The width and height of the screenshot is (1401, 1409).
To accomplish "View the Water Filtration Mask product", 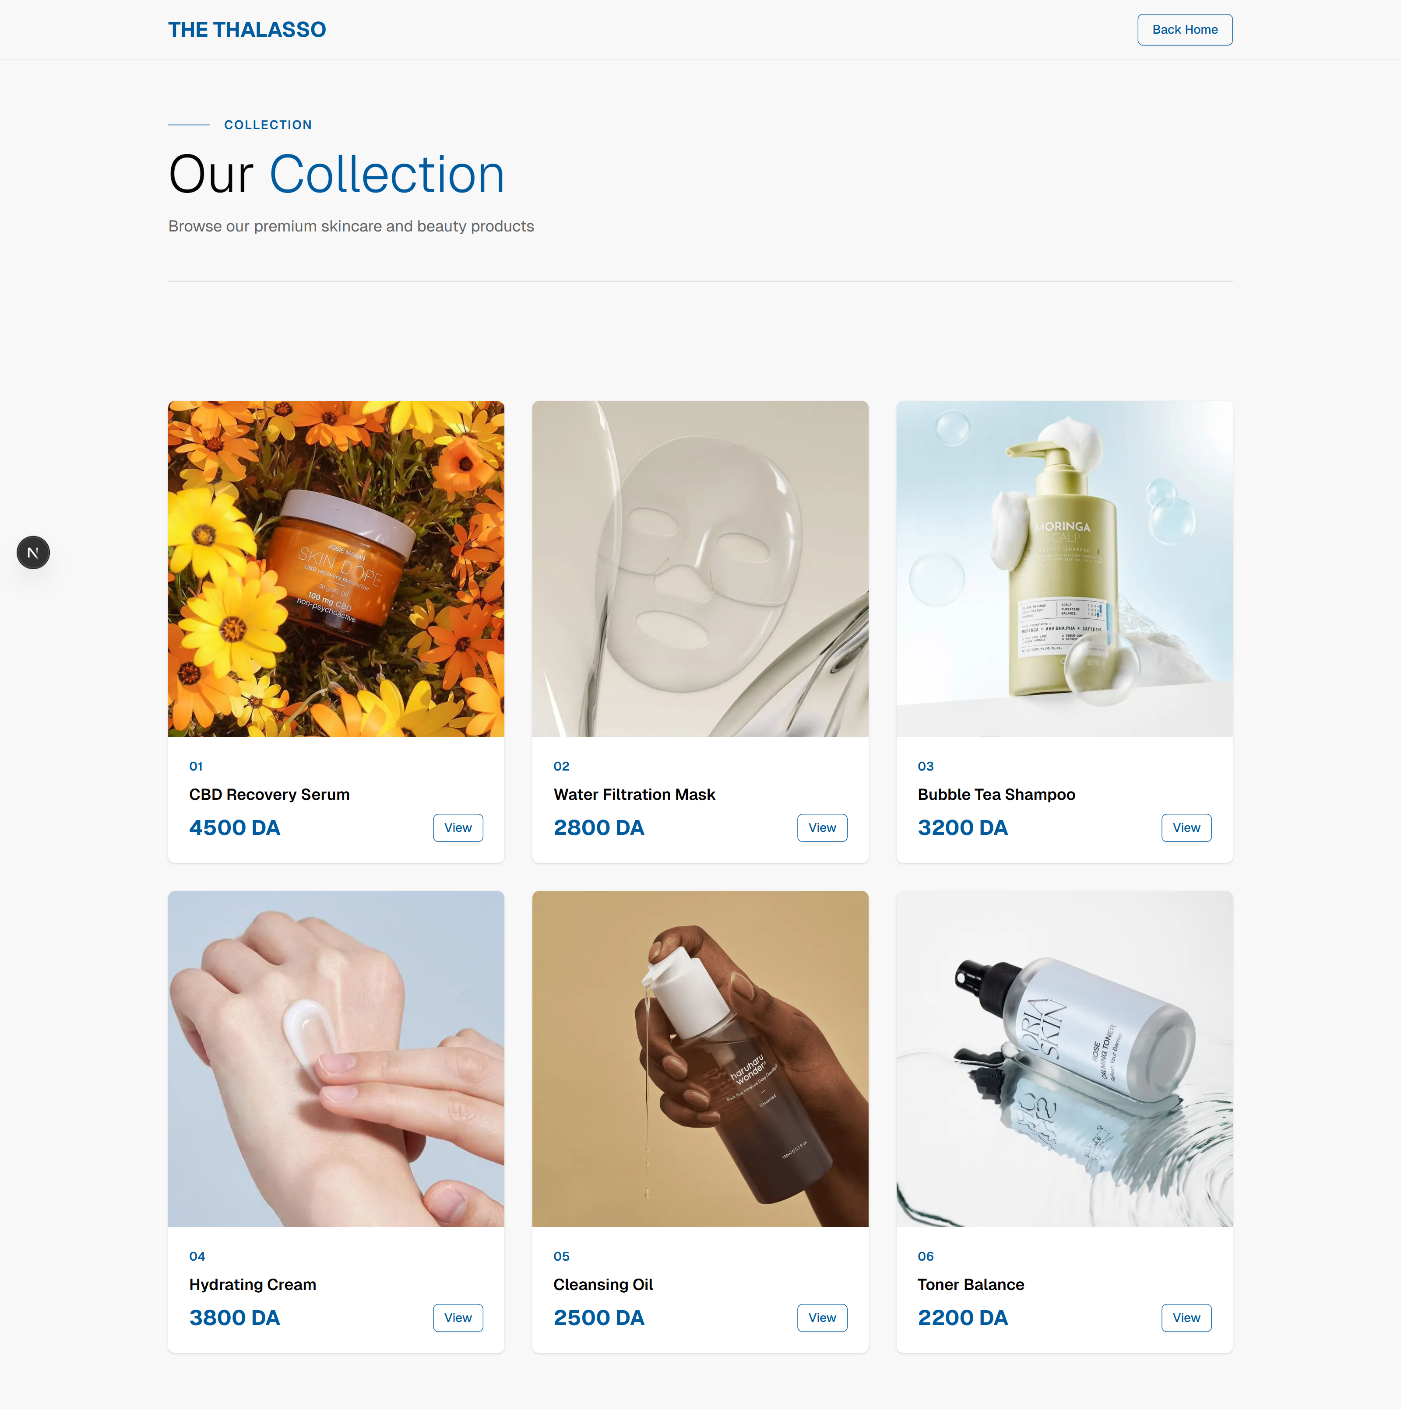I will 822,828.
